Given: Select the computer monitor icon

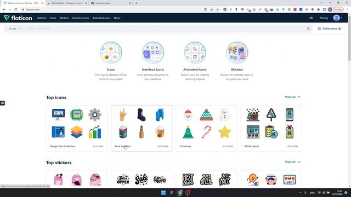Looking at the screenshot, I should pyautogui.click(x=59, y=114).
